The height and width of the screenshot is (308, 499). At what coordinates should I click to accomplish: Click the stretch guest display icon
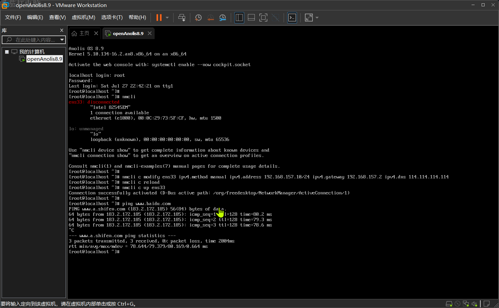click(309, 18)
